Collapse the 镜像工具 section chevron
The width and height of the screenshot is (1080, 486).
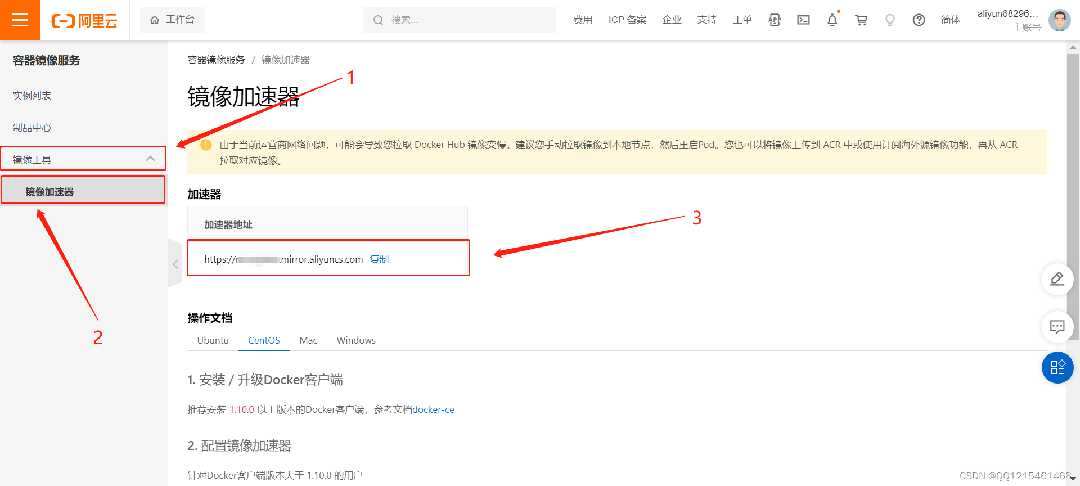[x=150, y=159]
